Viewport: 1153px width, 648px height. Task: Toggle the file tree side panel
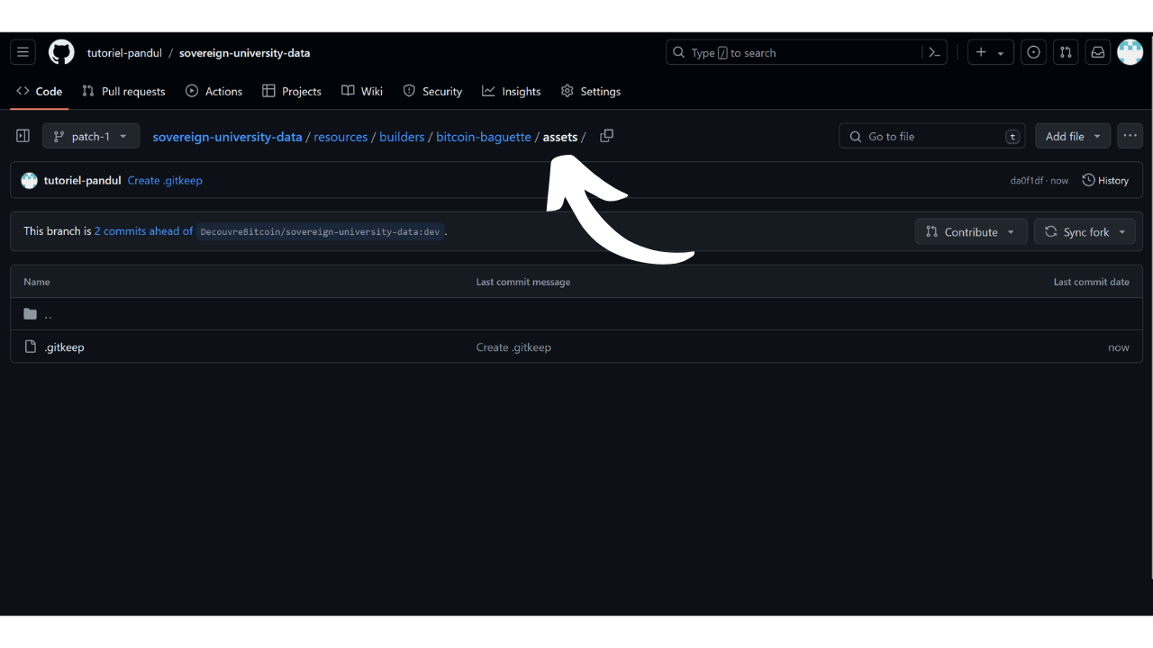pos(23,136)
